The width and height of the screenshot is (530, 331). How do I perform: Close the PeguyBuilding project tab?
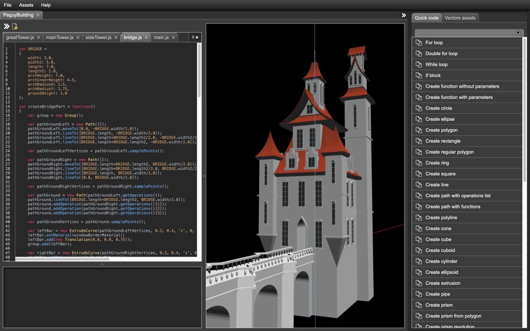point(38,15)
